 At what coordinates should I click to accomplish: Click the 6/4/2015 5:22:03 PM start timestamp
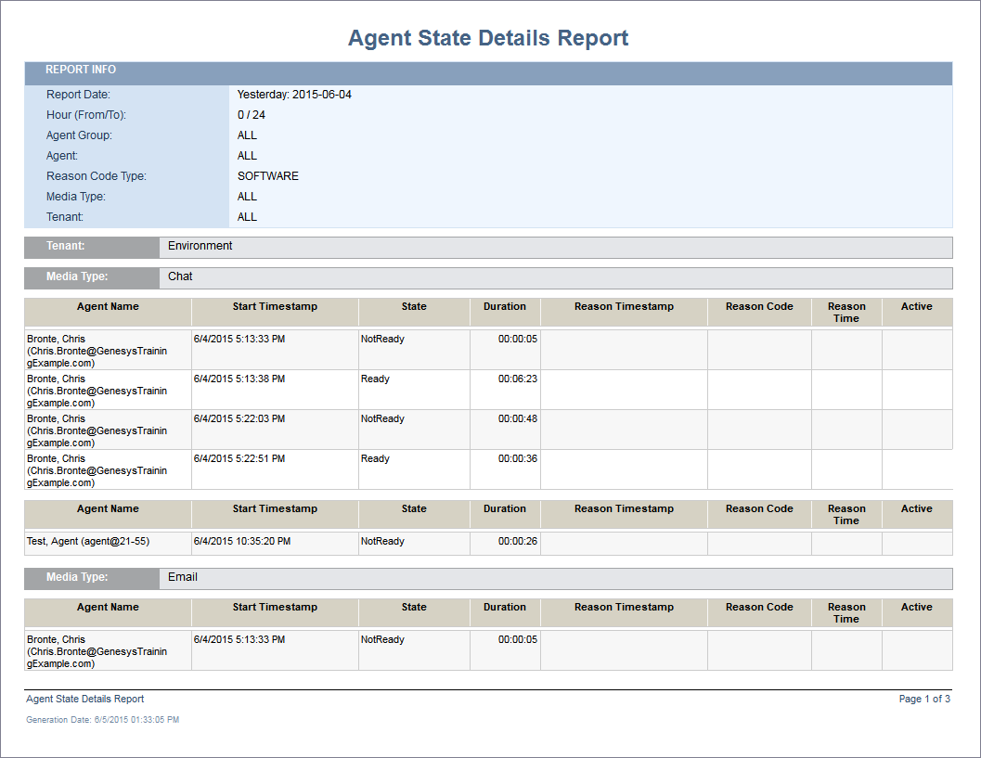click(x=239, y=418)
